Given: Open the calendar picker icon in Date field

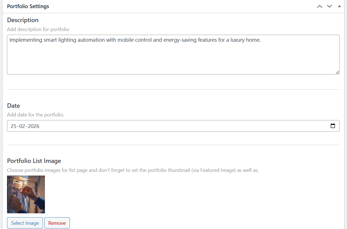Looking at the screenshot, I should coord(333,126).
